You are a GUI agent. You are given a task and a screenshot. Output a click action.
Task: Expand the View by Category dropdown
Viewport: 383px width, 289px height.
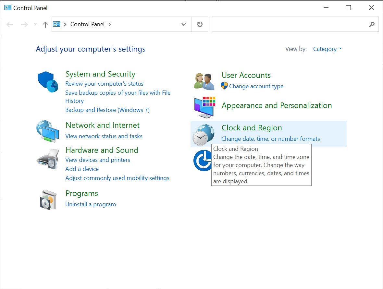pyautogui.click(x=327, y=49)
